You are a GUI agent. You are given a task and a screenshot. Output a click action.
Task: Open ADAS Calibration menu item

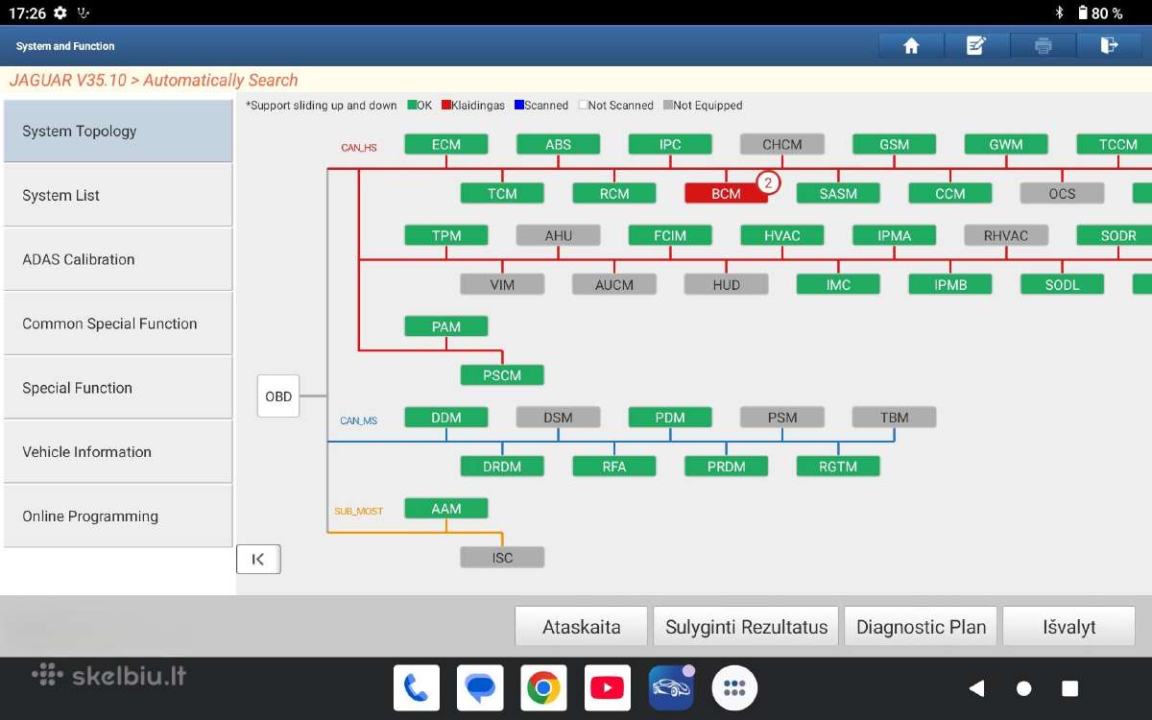point(118,259)
